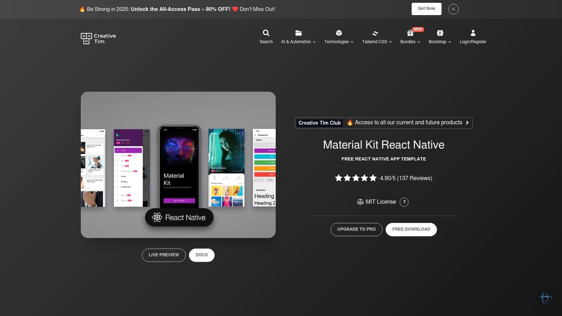562x316 pixels.
Task: Click the React Native atom badge
Action: pyautogui.click(x=179, y=218)
